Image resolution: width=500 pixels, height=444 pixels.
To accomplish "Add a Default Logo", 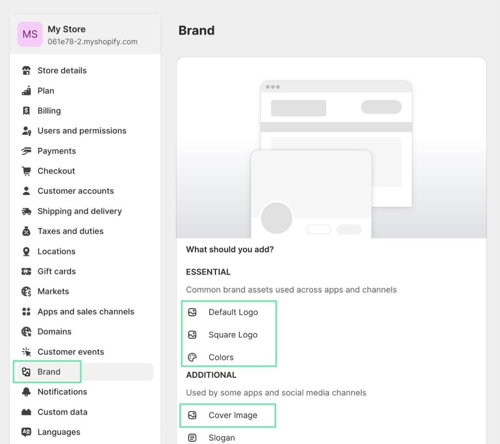I will pyautogui.click(x=233, y=312).
